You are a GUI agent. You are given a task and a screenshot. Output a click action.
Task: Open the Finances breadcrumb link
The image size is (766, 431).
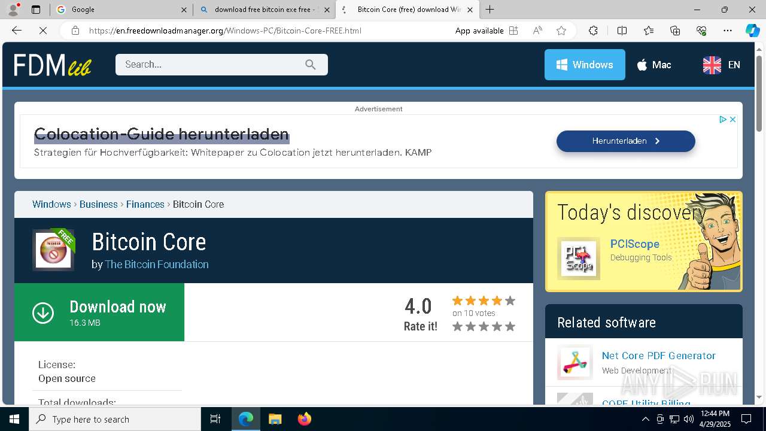coord(145,204)
